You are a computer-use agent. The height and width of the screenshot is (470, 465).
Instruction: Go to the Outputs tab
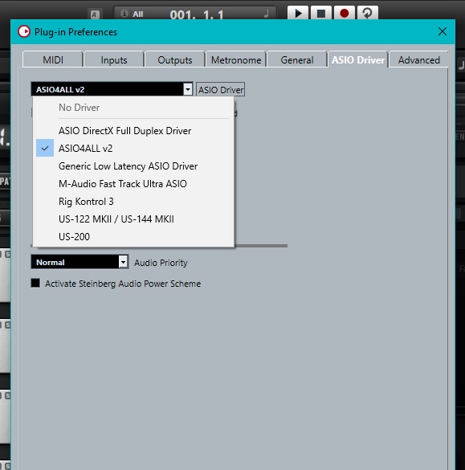coord(175,60)
